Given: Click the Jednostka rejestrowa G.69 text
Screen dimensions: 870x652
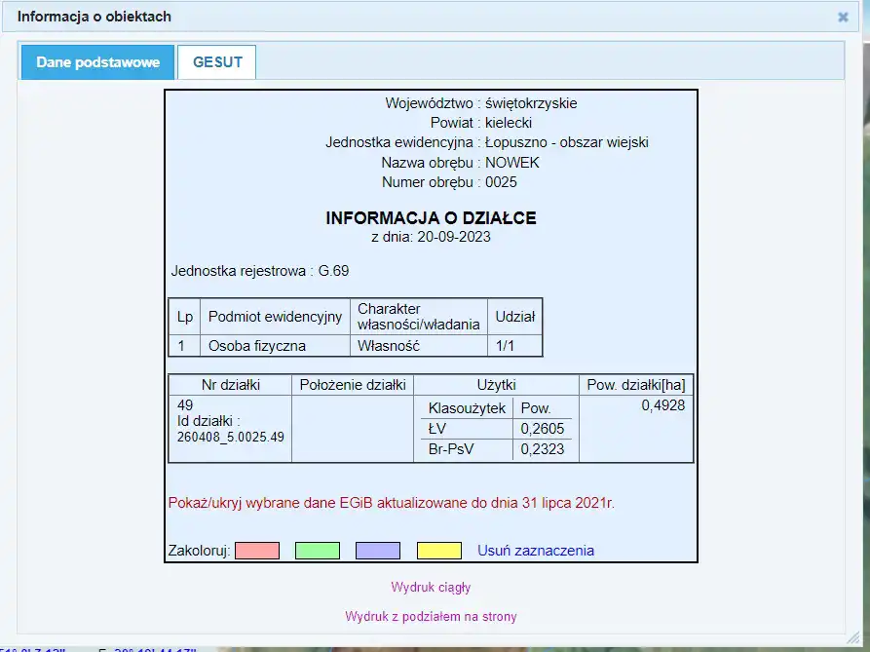Looking at the screenshot, I should (x=259, y=271).
